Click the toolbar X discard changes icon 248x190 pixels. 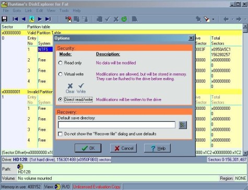[116, 19]
